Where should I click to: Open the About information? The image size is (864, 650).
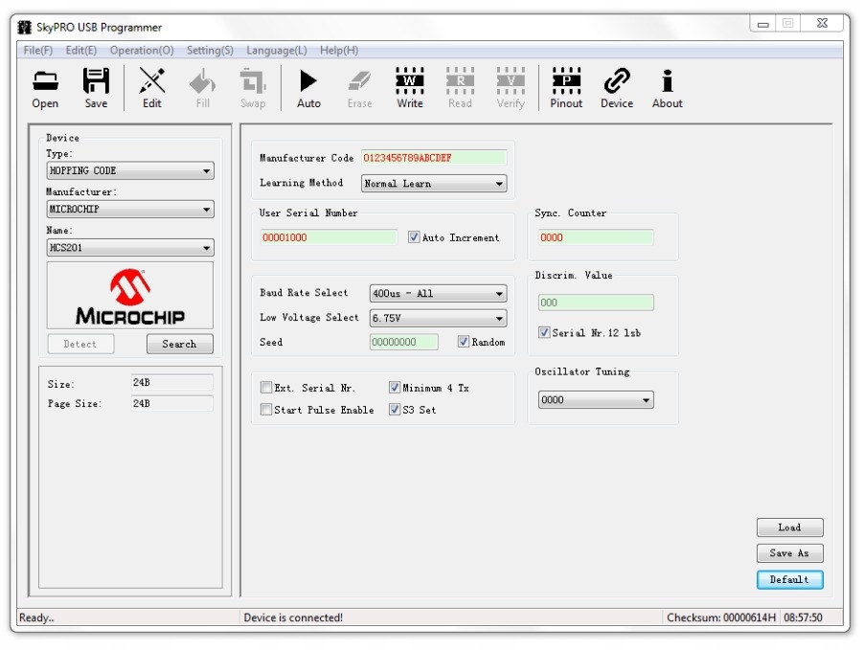point(667,86)
